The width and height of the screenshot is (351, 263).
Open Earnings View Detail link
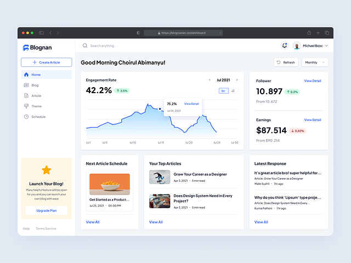click(313, 120)
